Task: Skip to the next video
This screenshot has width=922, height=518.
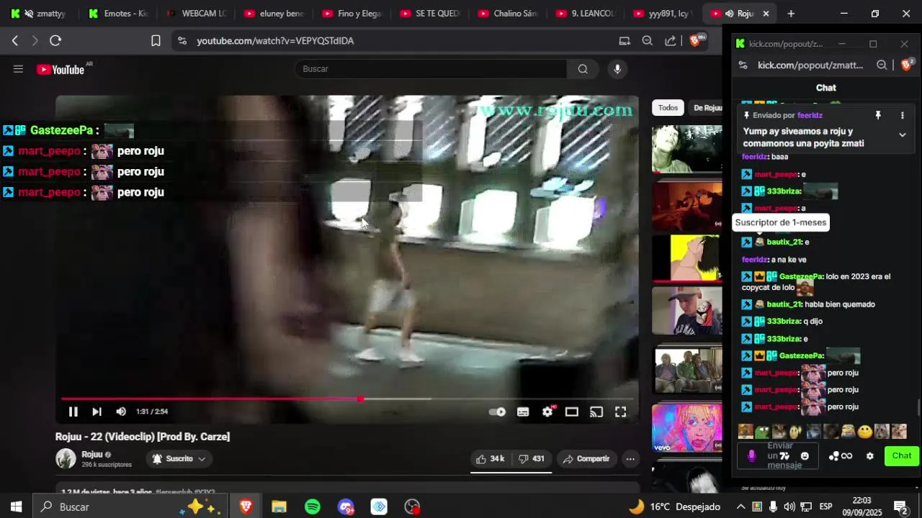Action: coord(97,412)
